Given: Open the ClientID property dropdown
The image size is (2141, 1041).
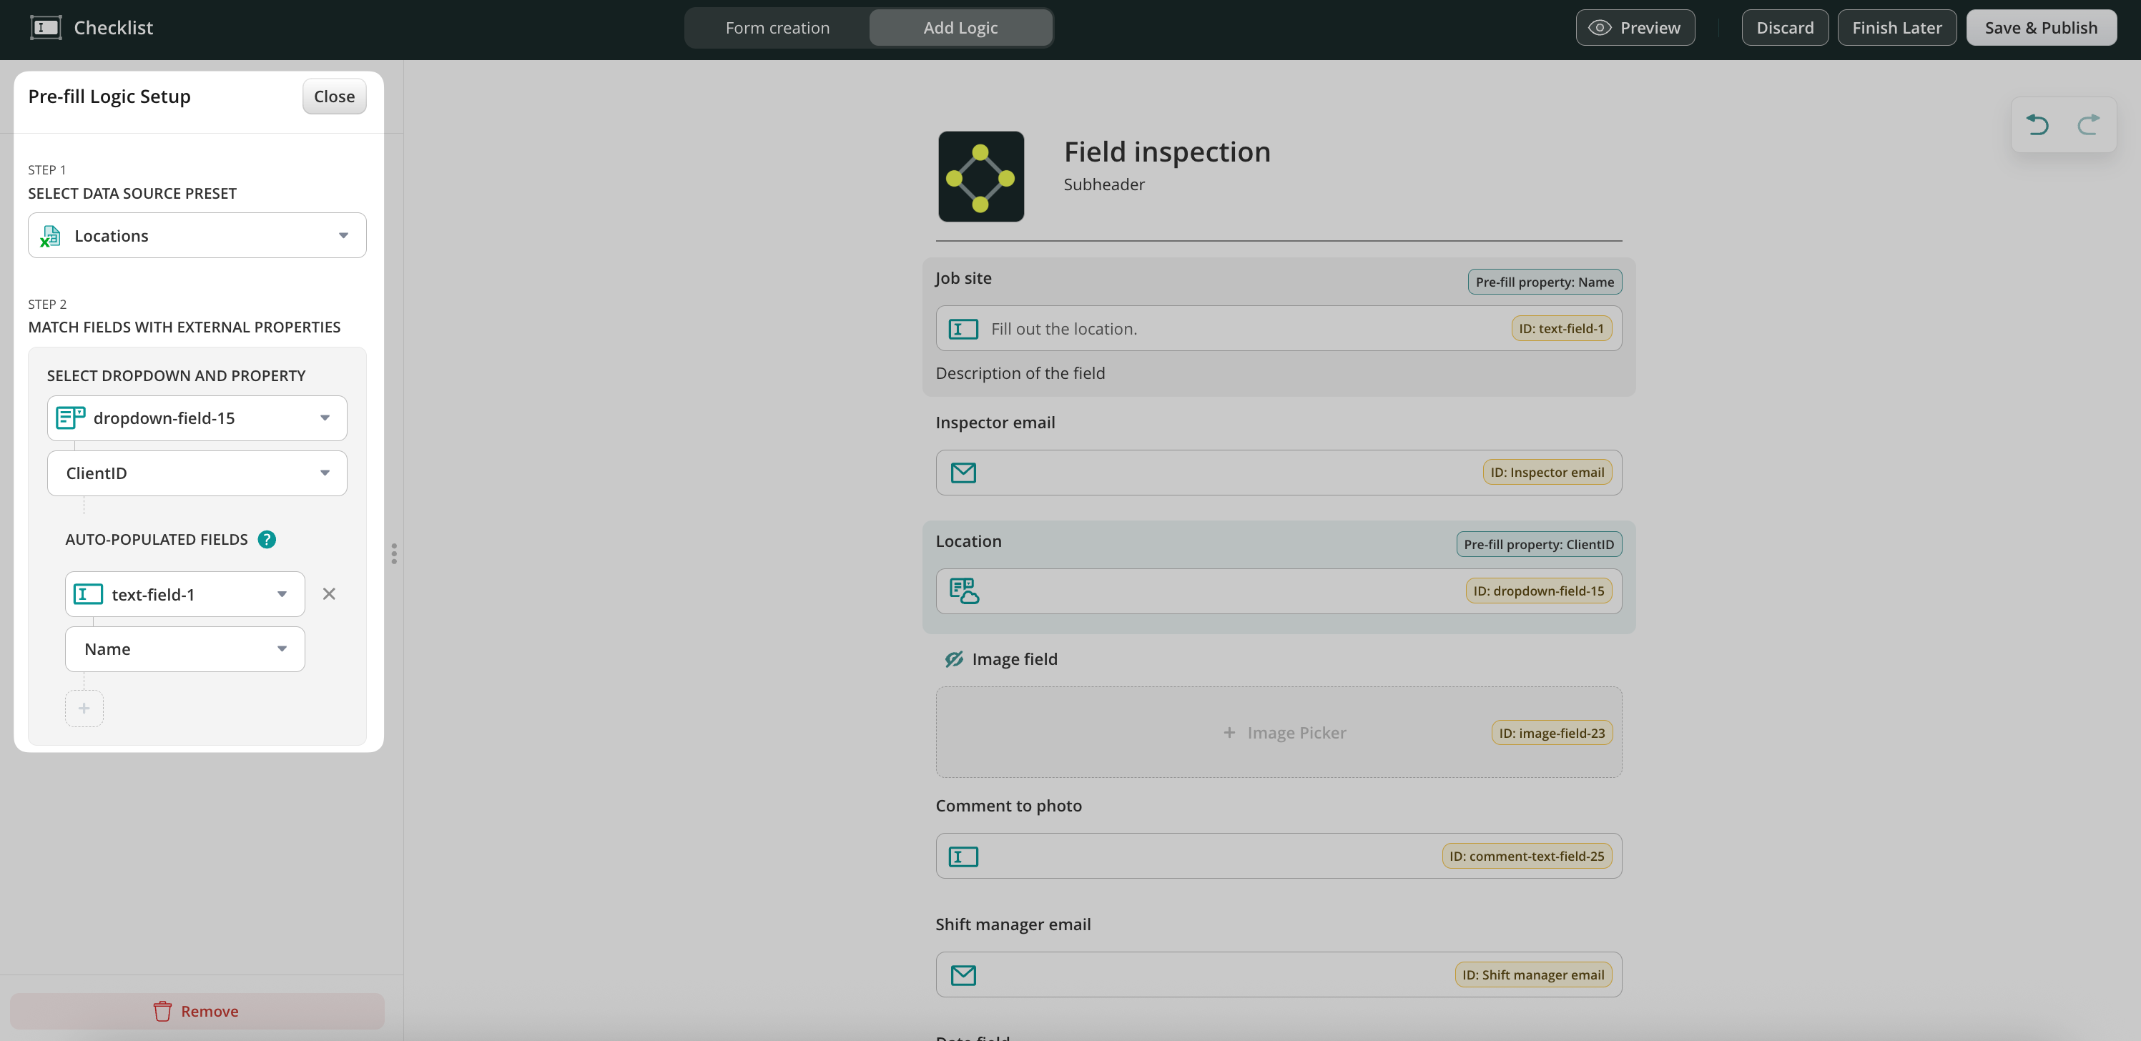Looking at the screenshot, I should (197, 473).
